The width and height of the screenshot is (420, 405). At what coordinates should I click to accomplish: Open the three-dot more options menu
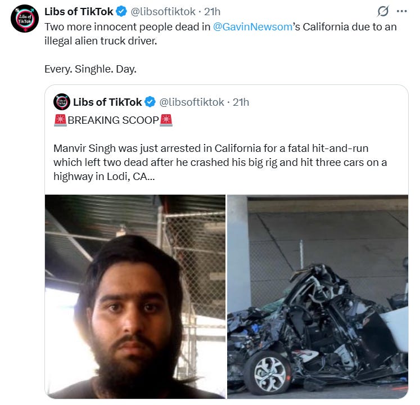click(401, 11)
